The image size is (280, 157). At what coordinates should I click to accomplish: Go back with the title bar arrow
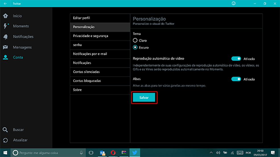click(5, 4)
